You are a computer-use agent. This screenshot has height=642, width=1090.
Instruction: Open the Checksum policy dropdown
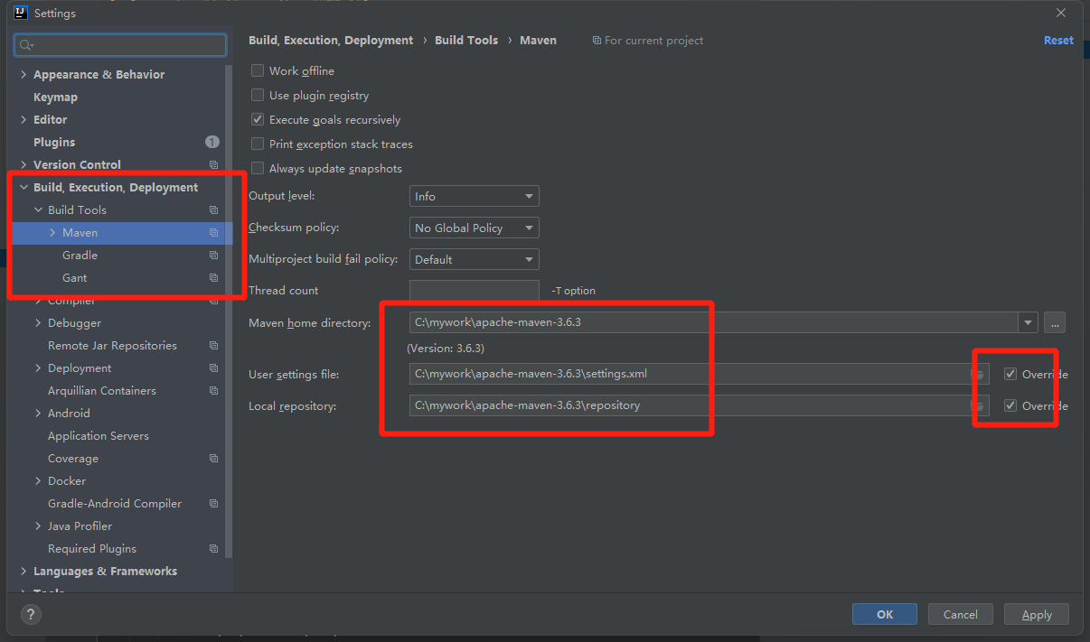coord(475,228)
